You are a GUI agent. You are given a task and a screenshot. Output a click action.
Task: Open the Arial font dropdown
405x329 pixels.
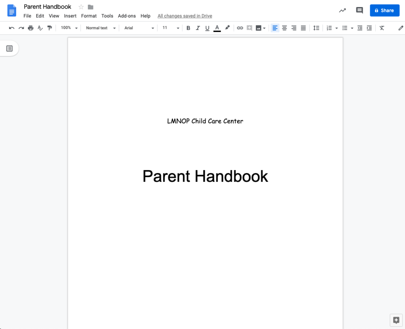click(x=139, y=28)
